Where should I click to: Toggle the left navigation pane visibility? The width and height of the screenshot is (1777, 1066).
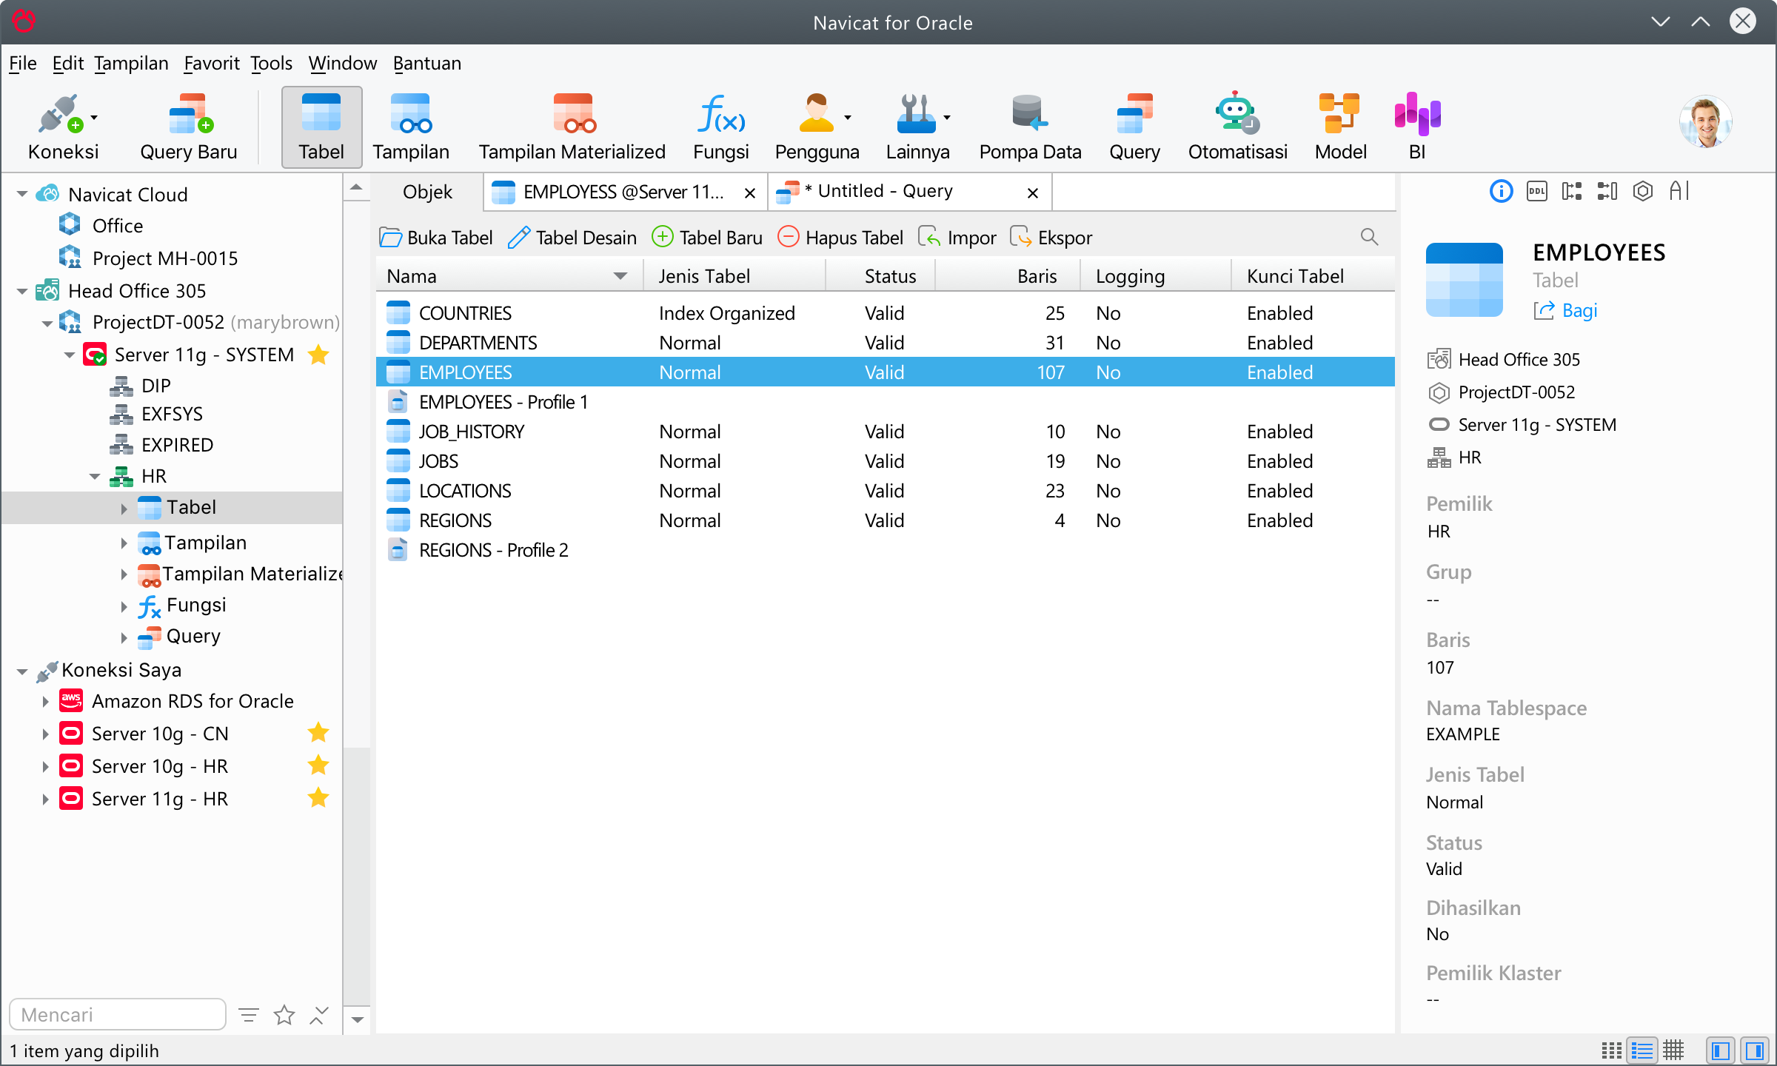[1721, 1050]
